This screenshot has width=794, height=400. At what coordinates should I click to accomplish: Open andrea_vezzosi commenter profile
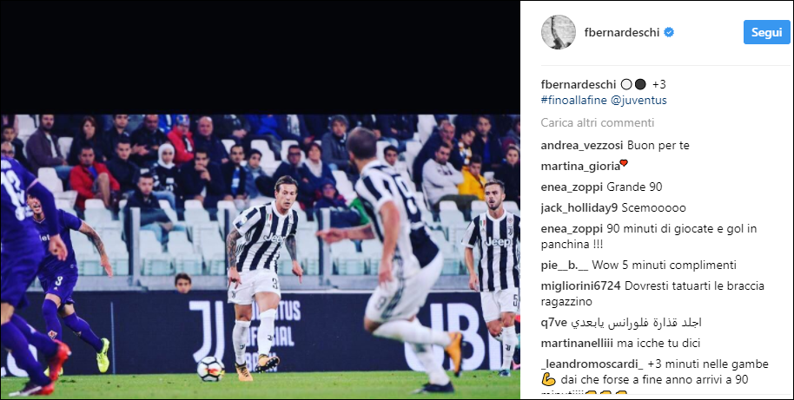(582, 146)
